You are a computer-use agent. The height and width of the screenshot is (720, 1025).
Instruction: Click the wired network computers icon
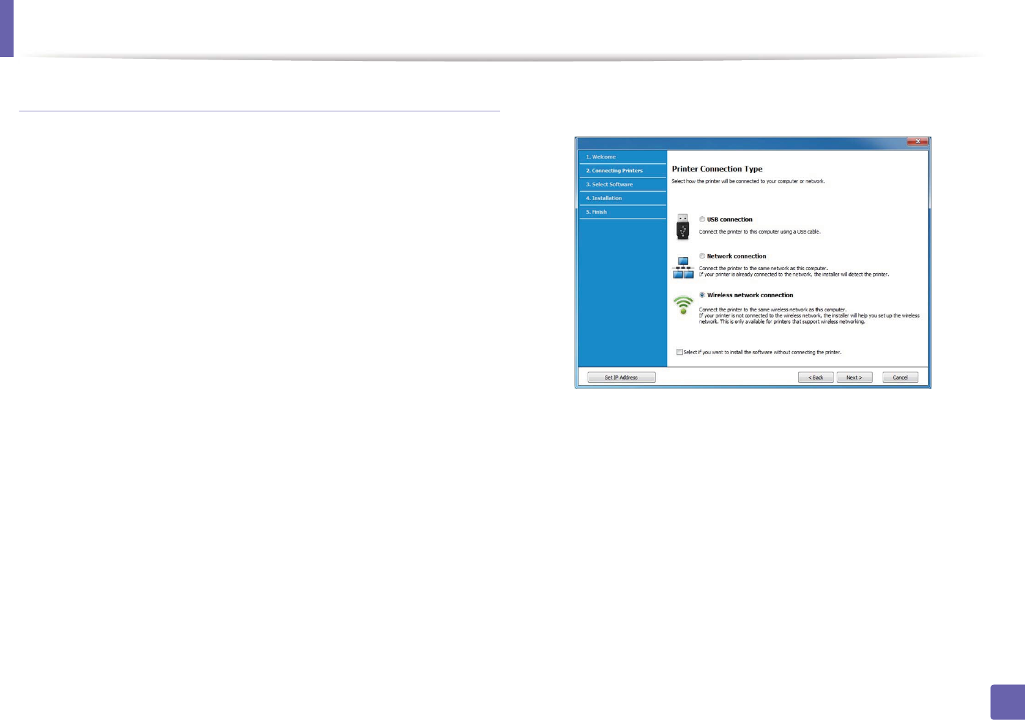click(x=683, y=267)
